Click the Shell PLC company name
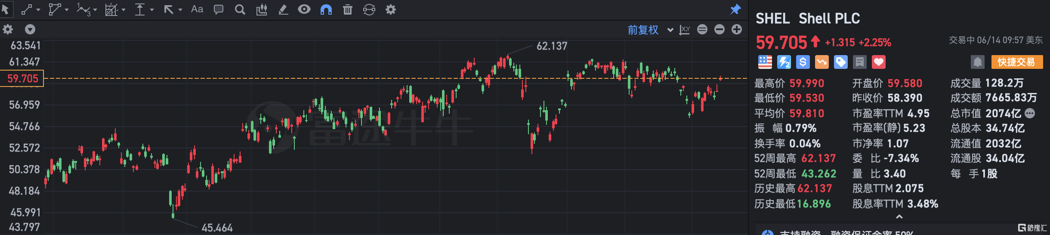Screen dimensions: 1050x235 [829, 19]
